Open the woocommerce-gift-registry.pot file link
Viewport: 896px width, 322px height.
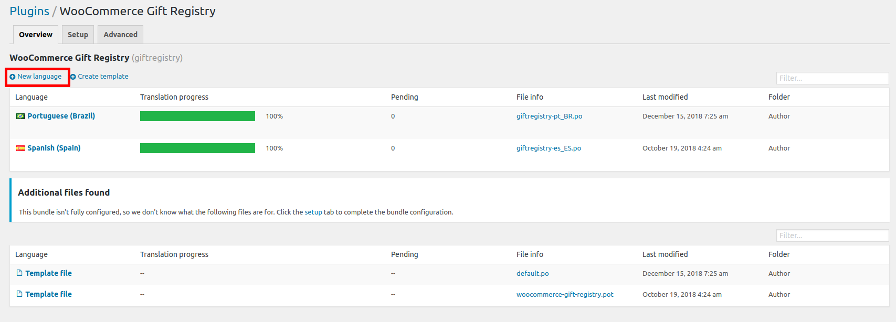565,295
